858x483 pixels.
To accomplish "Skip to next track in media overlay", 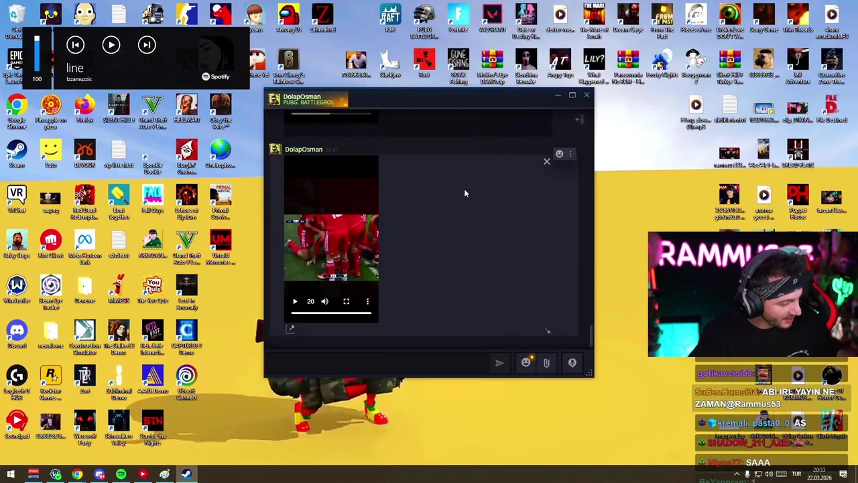I will 147,45.
